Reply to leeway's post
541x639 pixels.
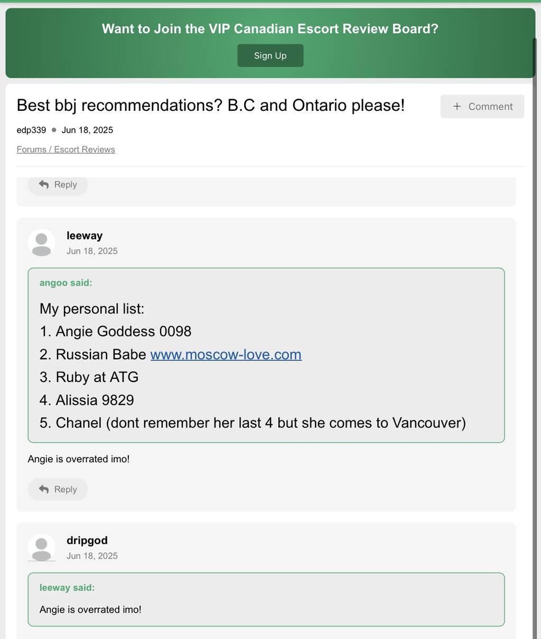58,489
